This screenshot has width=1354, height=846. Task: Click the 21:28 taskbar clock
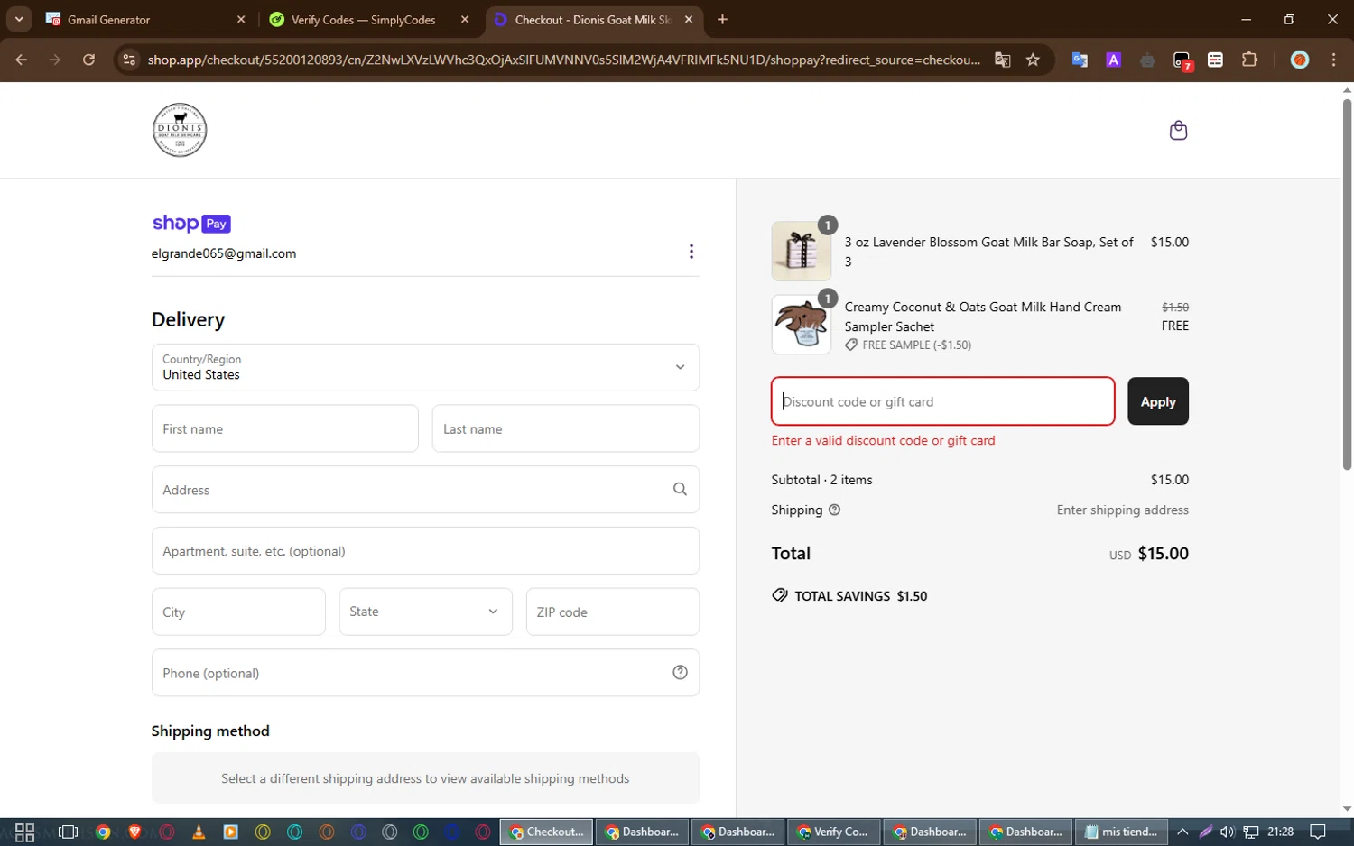(1280, 832)
